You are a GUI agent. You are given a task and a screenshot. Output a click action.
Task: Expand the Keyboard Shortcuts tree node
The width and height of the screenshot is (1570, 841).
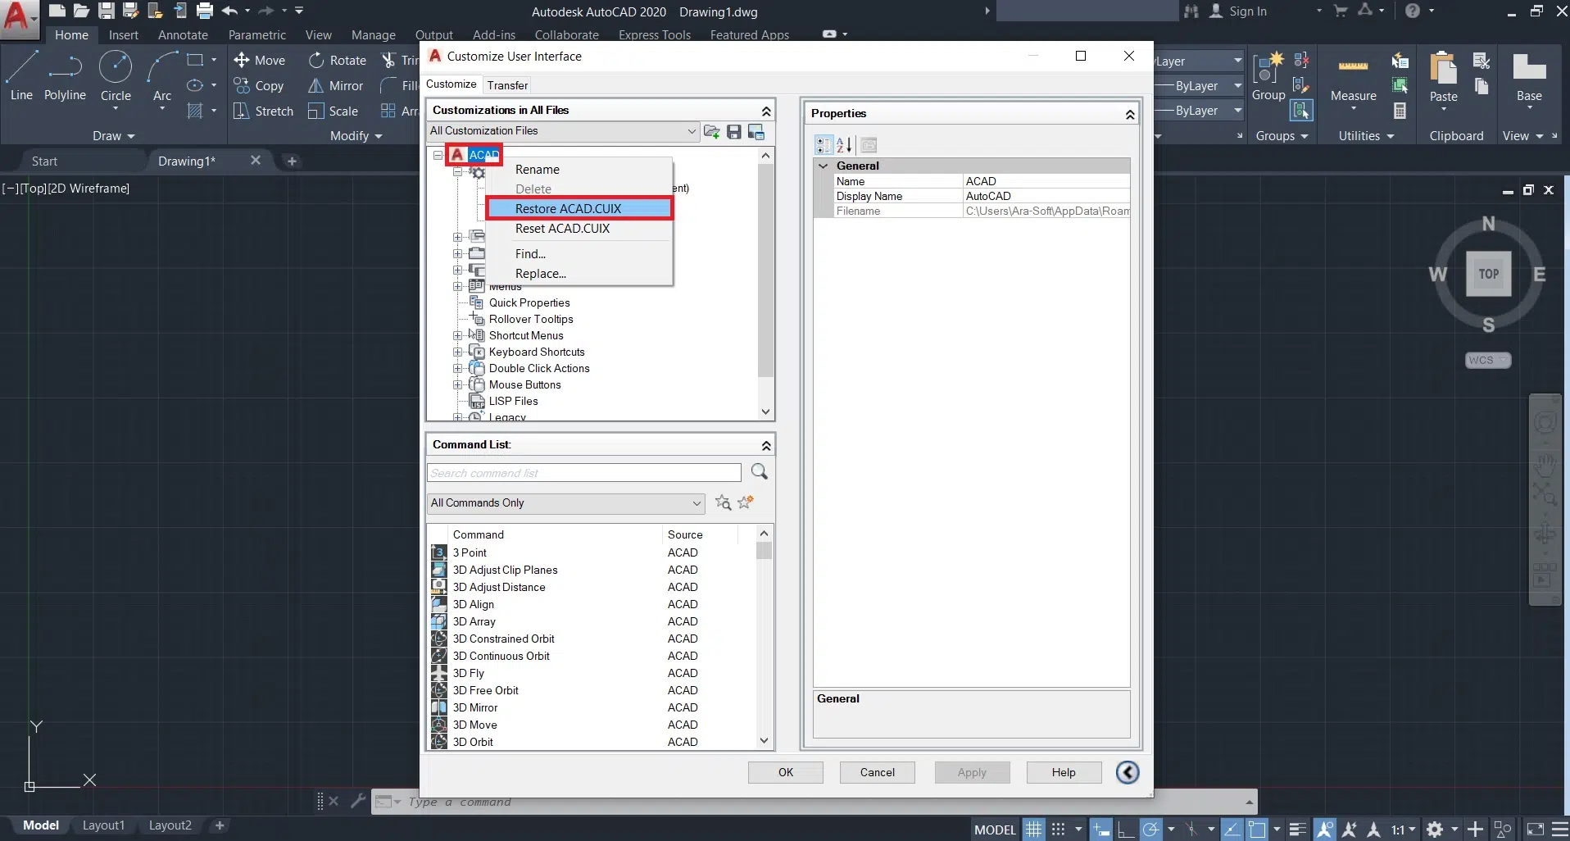457,352
